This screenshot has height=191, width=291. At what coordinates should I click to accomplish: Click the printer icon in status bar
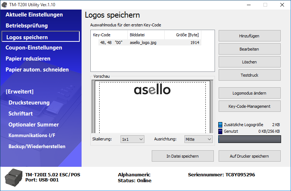pyautogui.click(x=14, y=179)
